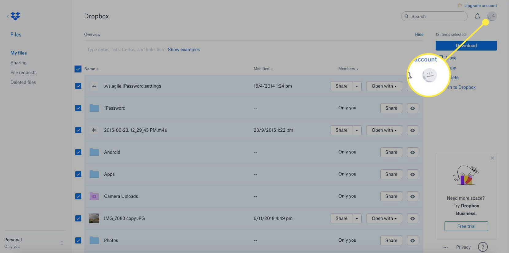
Task: Toggle the eye icon for Photos
Action: tap(413, 240)
